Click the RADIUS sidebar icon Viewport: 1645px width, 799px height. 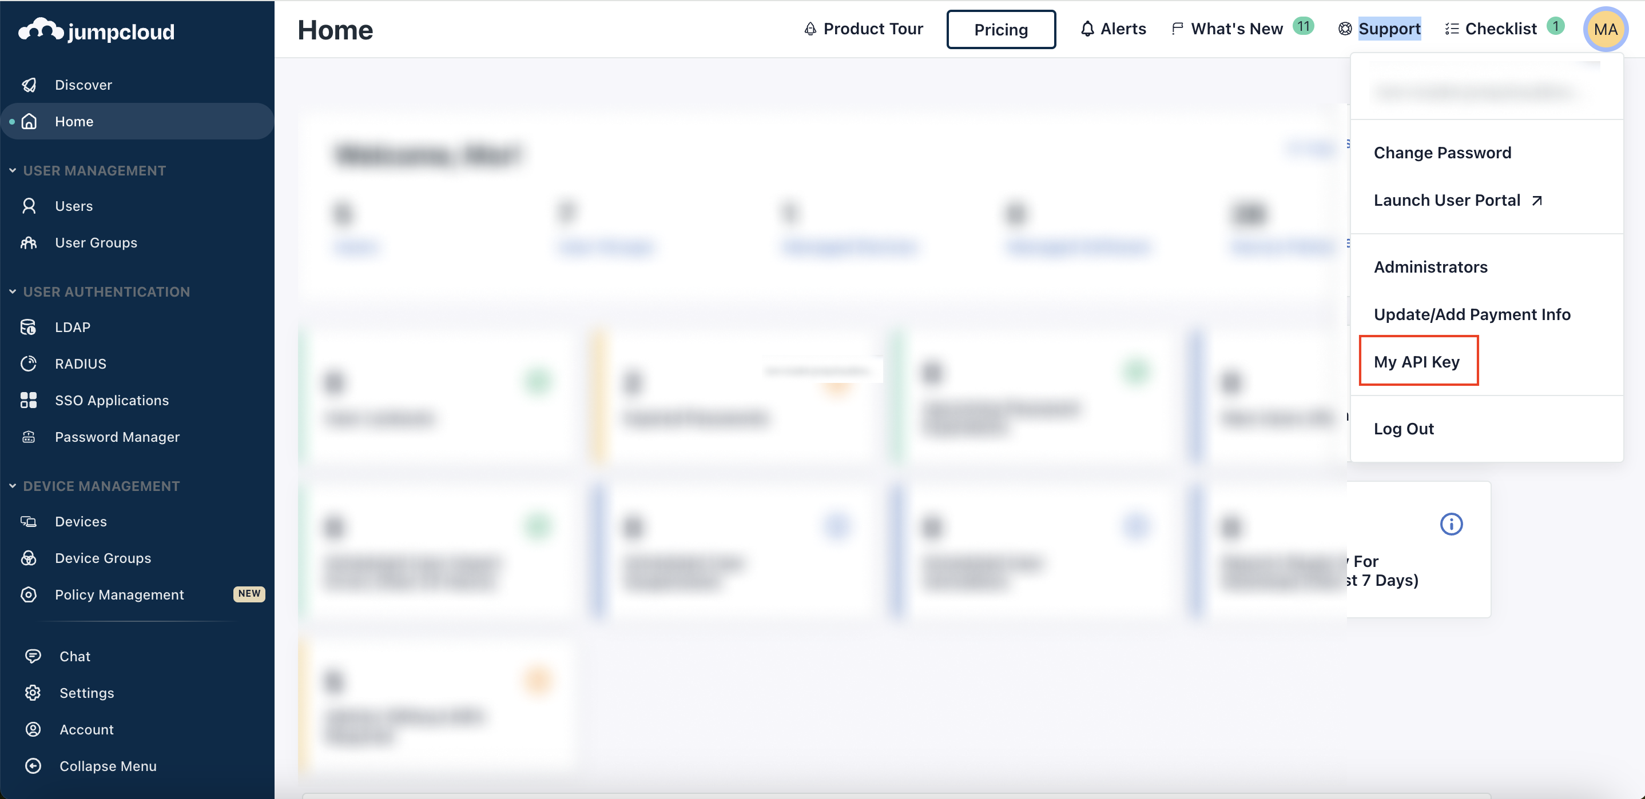coord(29,363)
